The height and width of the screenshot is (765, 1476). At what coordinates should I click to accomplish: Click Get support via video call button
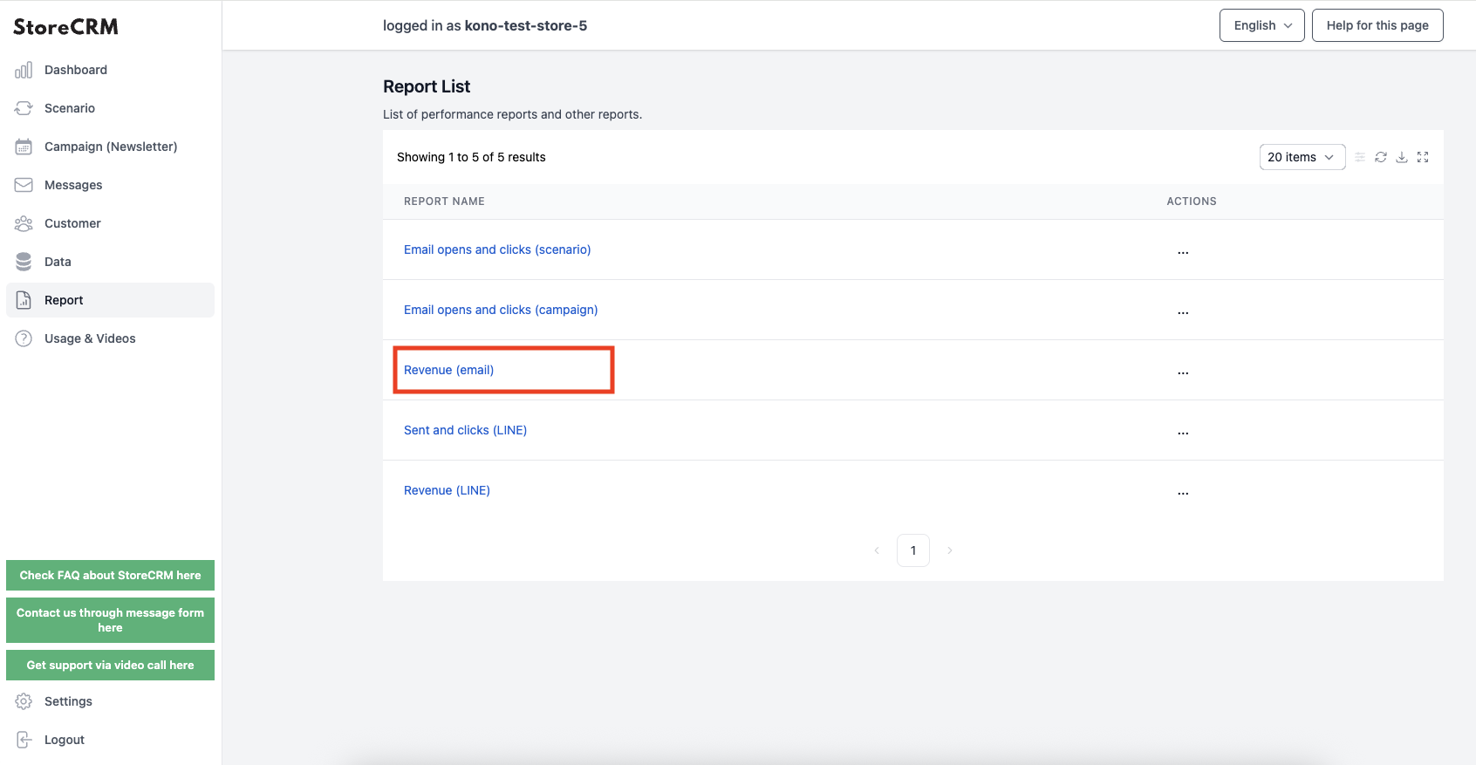tap(110, 666)
